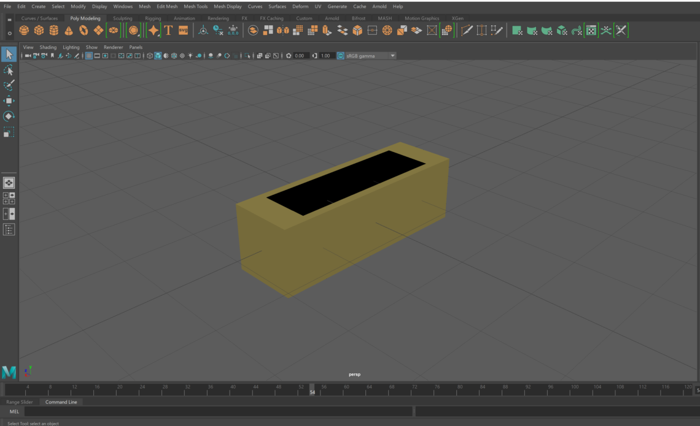Switch to the Rigging shelf tab
The image size is (700, 426).
153,18
